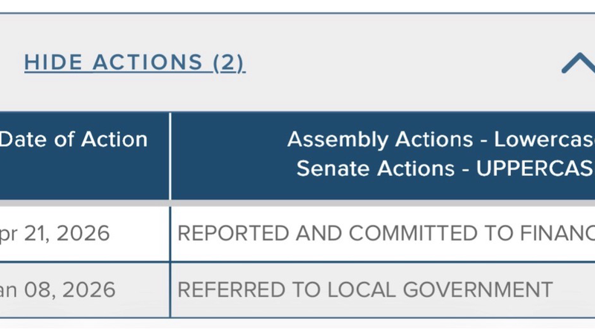Click the REFERRED TO LOCAL GOVERNMENT action
The width and height of the screenshot is (595, 334).
coord(364,289)
